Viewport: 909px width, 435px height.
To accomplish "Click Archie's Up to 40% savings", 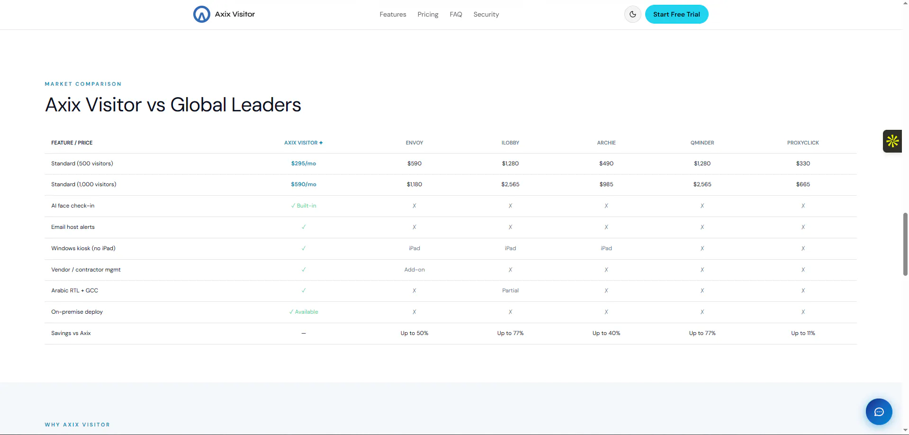I will (x=606, y=333).
